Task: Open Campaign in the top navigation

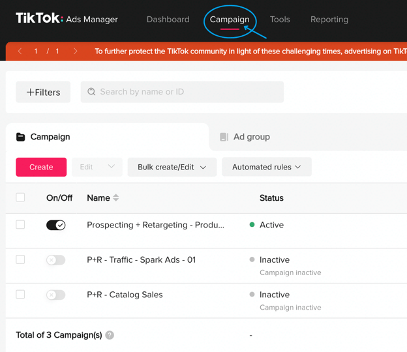Action: pos(230,20)
